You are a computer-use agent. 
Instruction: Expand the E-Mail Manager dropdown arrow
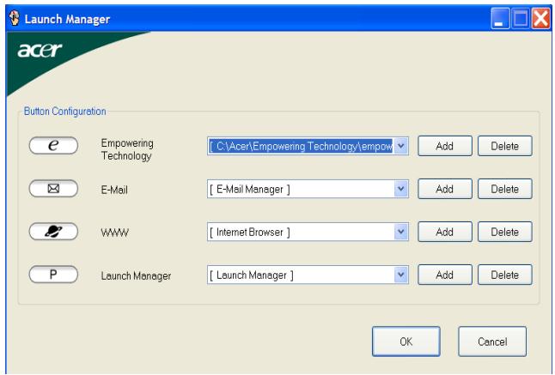click(x=401, y=189)
